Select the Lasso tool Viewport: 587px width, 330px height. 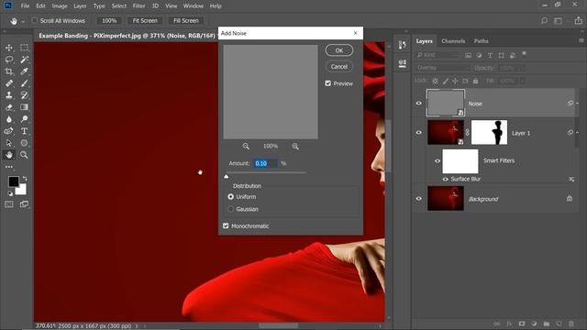[x=9, y=60]
